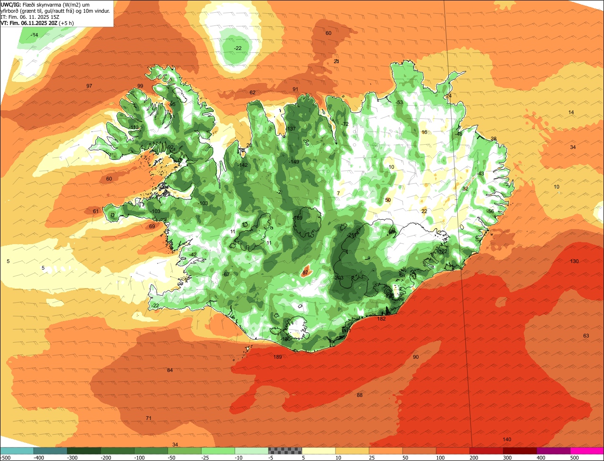
Task: Click the 97 flux value on the map
Action: (x=89, y=86)
